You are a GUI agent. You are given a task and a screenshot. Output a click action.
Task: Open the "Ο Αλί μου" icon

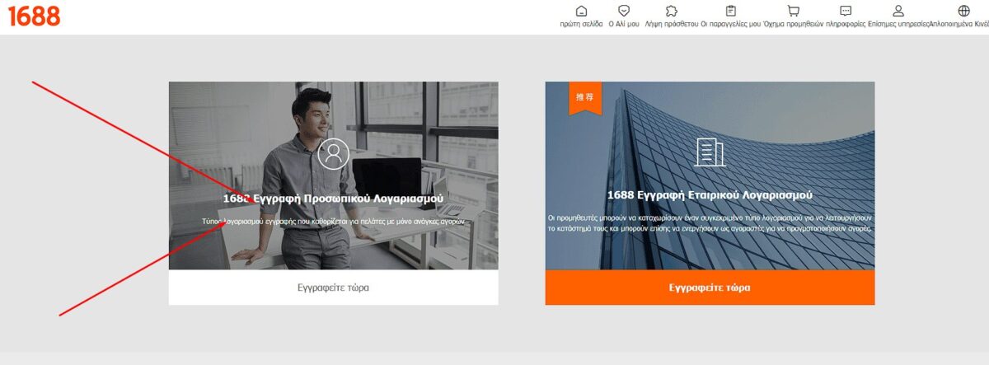point(624,11)
